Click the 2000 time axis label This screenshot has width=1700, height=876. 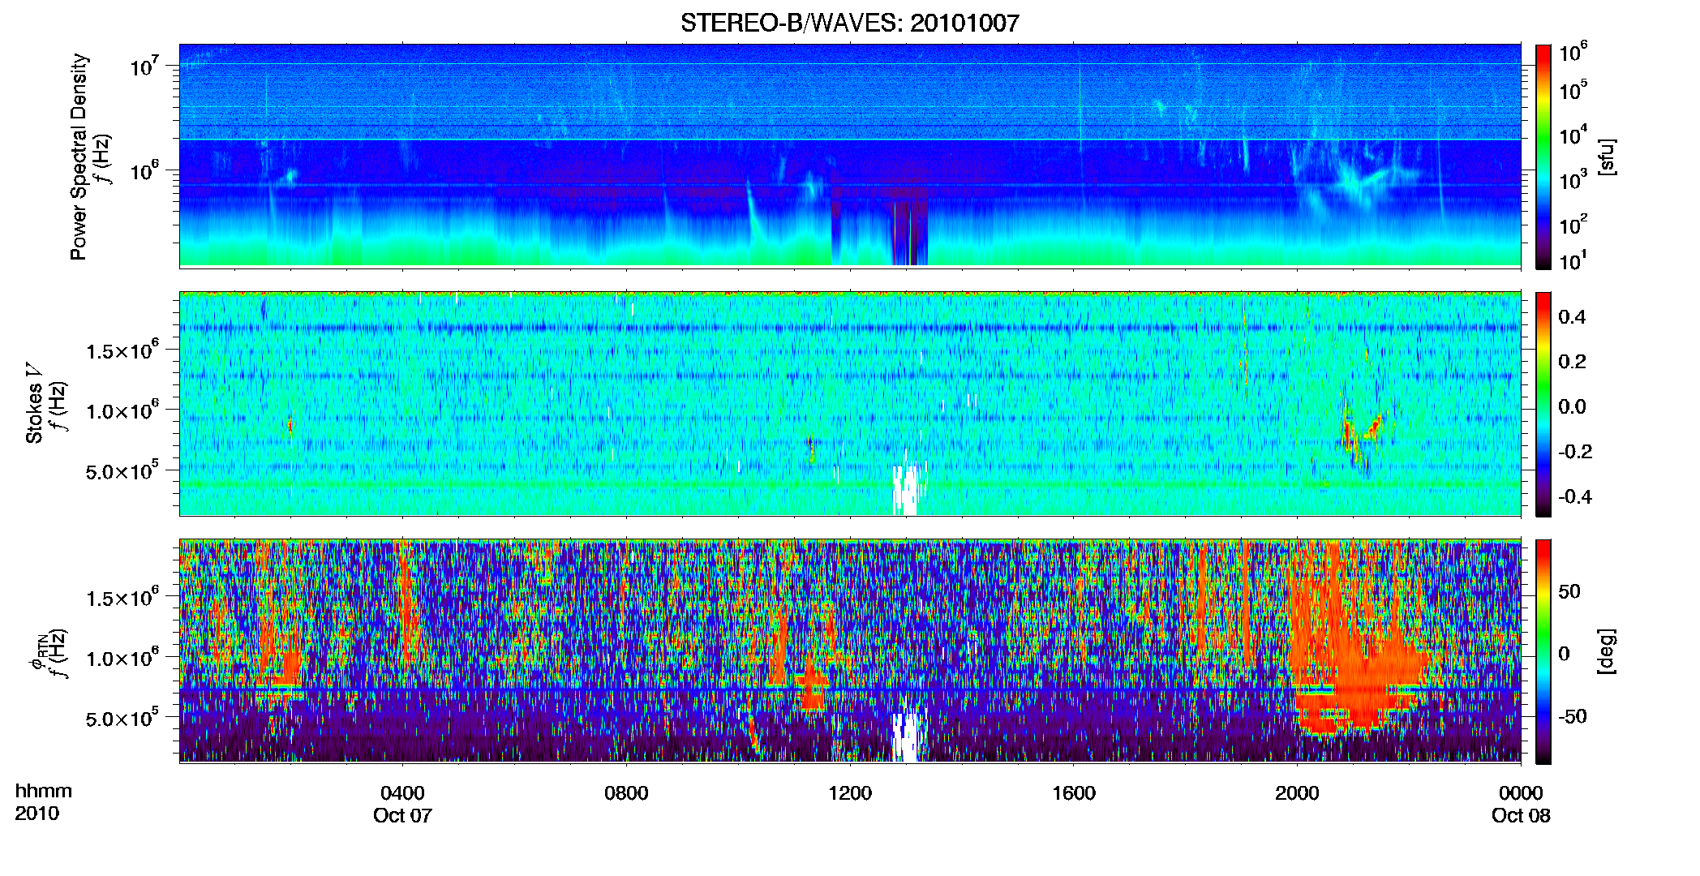(1297, 792)
